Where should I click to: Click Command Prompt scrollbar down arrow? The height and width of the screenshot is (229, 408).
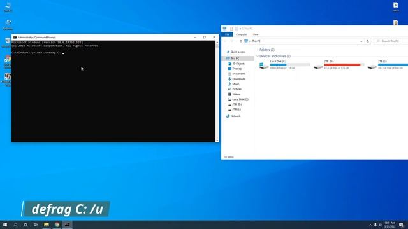[x=217, y=141]
